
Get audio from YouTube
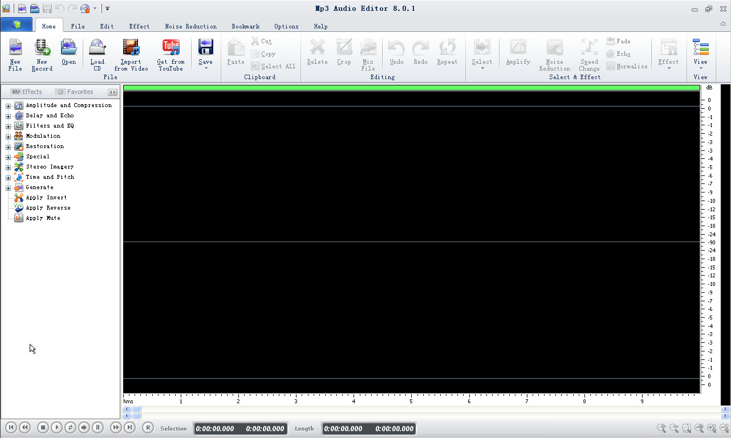[171, 55]
